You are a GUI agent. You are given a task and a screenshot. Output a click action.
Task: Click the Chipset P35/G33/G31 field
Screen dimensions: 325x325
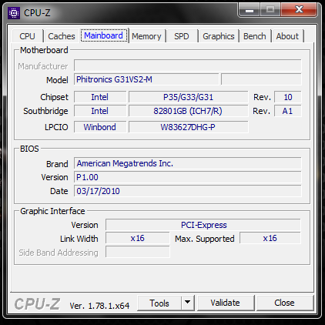pos(189,97)
